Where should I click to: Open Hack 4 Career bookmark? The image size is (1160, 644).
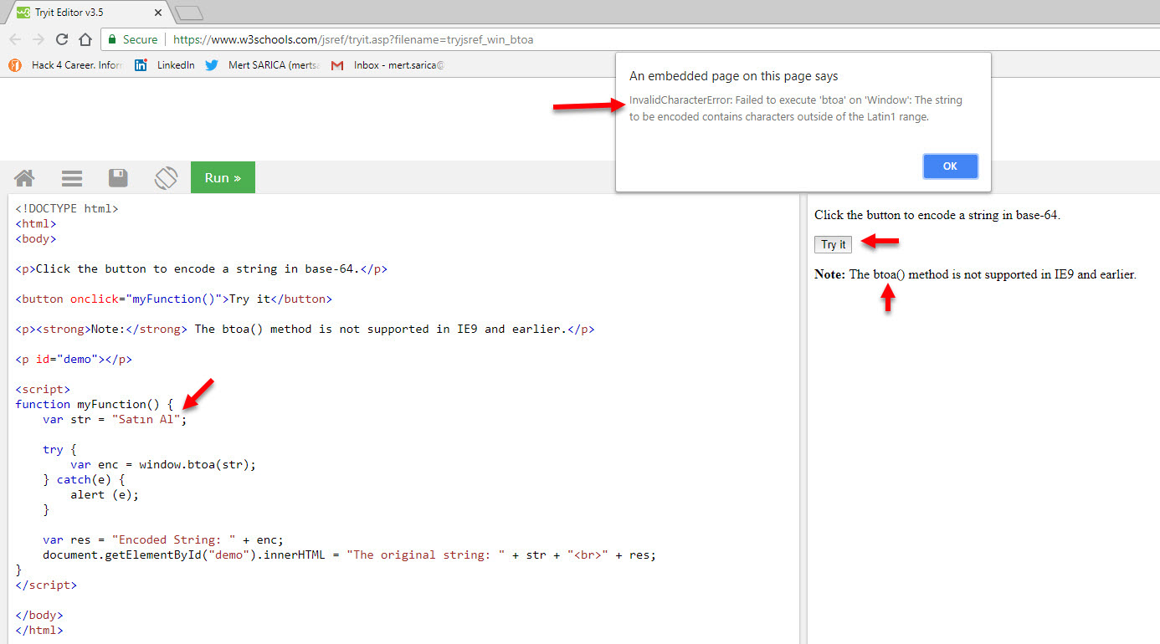click(x=65, y=64)
